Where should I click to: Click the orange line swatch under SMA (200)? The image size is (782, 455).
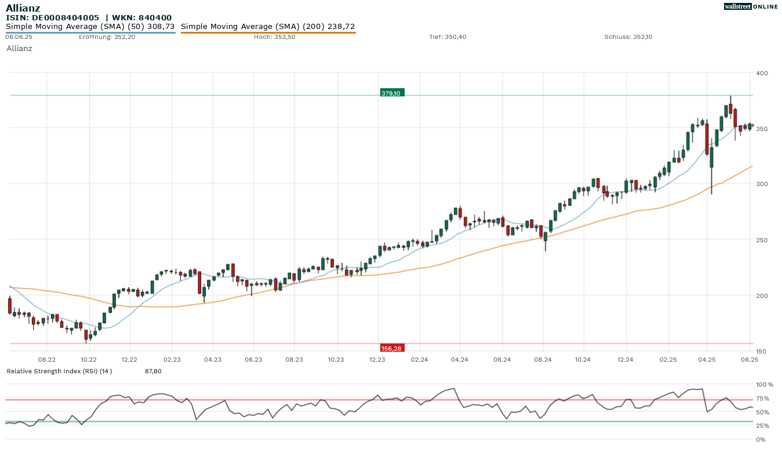[x=268, y=33]
